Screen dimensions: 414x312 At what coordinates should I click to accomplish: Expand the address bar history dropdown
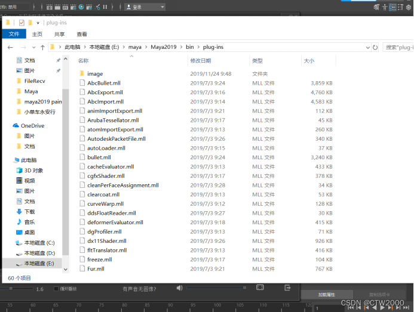pos(367,48)
